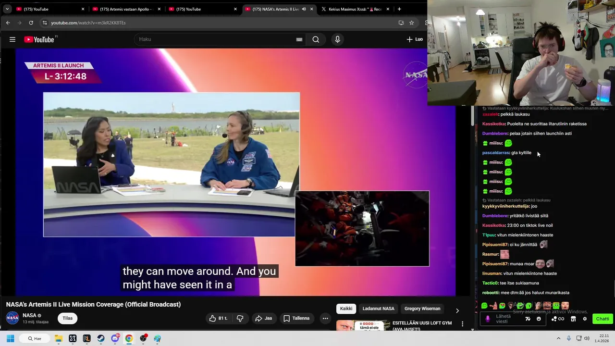Send message with green Chatti button
This screenshot has width=615, height=346.
[x=603, y=319]
